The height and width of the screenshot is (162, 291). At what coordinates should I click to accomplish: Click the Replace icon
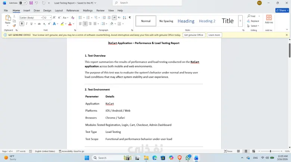tap(248, 21)
